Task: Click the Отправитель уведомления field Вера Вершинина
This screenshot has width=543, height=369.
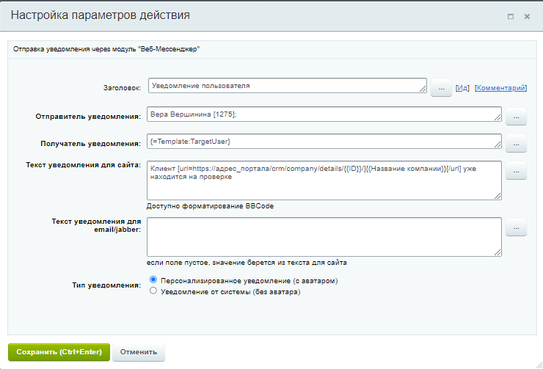Action: [324, 114]
